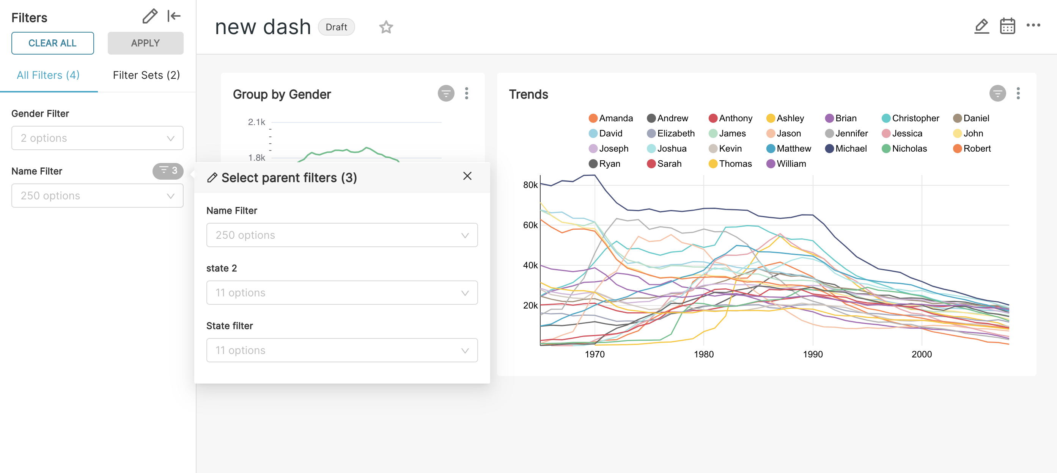Switch to Filter Sets tab

146,75
